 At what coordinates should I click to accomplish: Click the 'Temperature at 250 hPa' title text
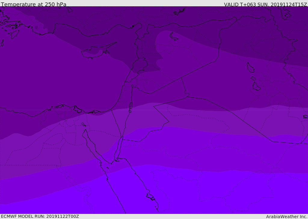(34, 4)
